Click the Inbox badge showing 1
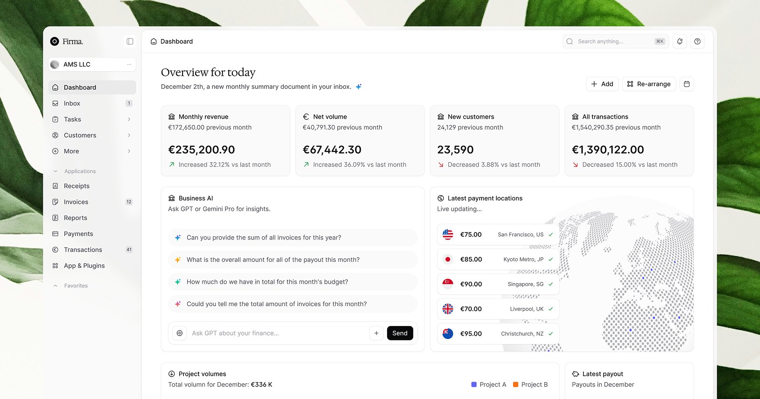The width and height of the screenshot is (760, 399). tap(129, 103)
